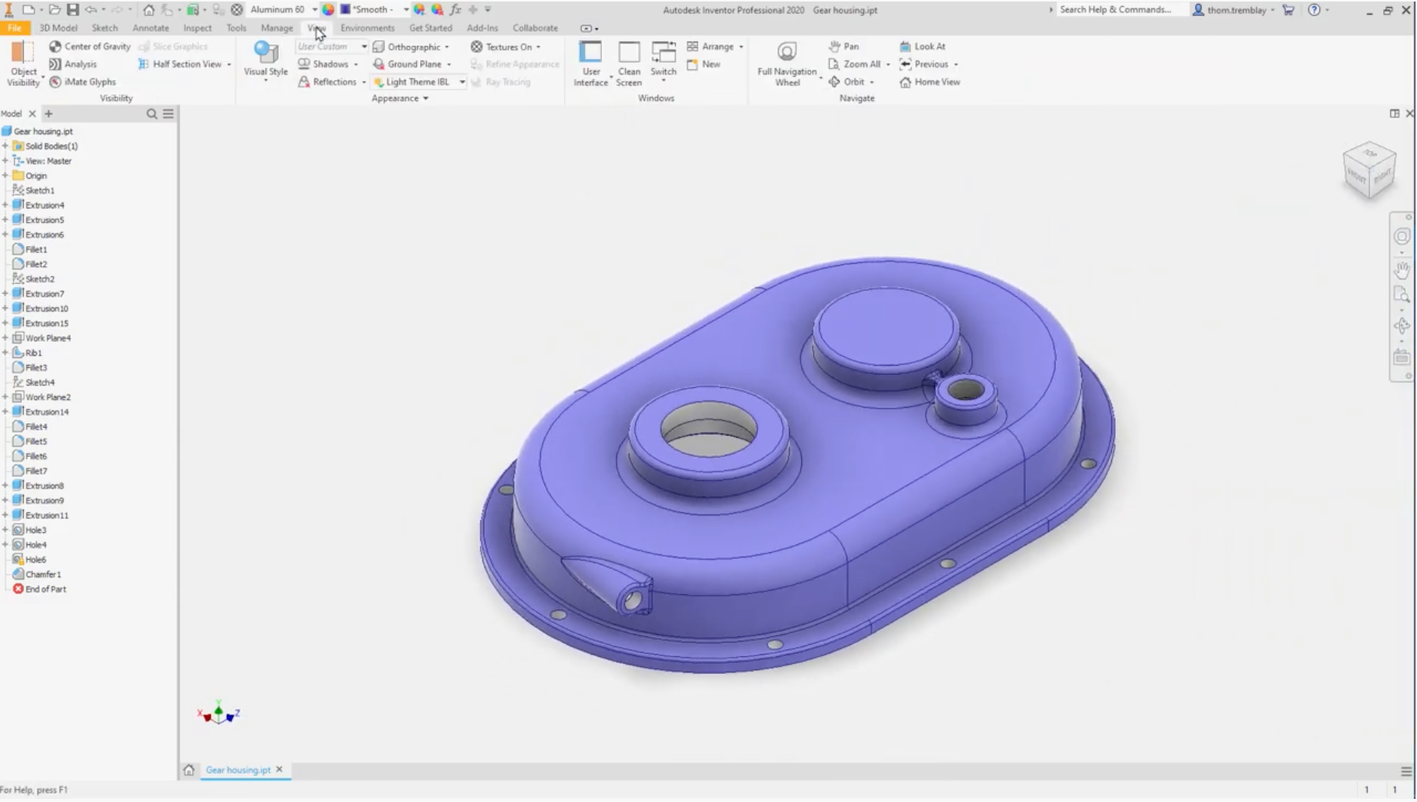This screenshot has width=1417, height=802.
Task: Open the thom.tremblay account menu
Action: click(1233, 10)
